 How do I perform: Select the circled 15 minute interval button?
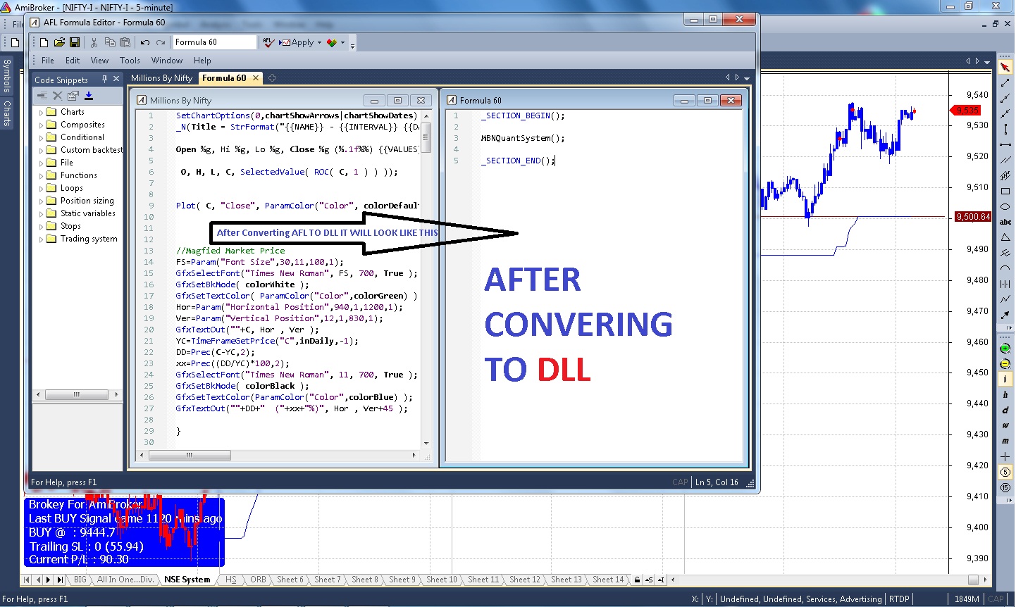point(1005,487)
